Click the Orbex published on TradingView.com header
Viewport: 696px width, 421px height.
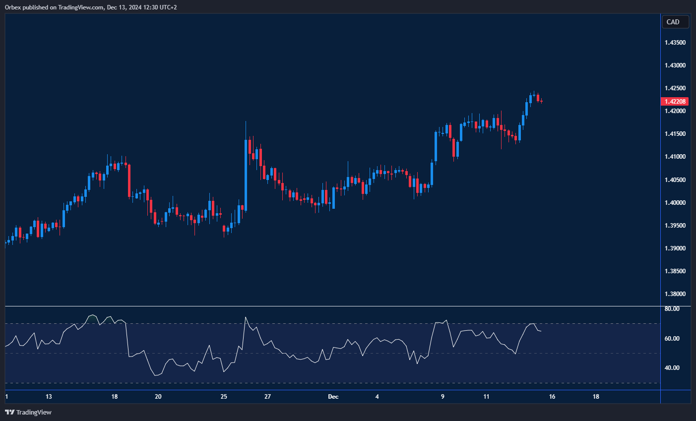(90, 7)
